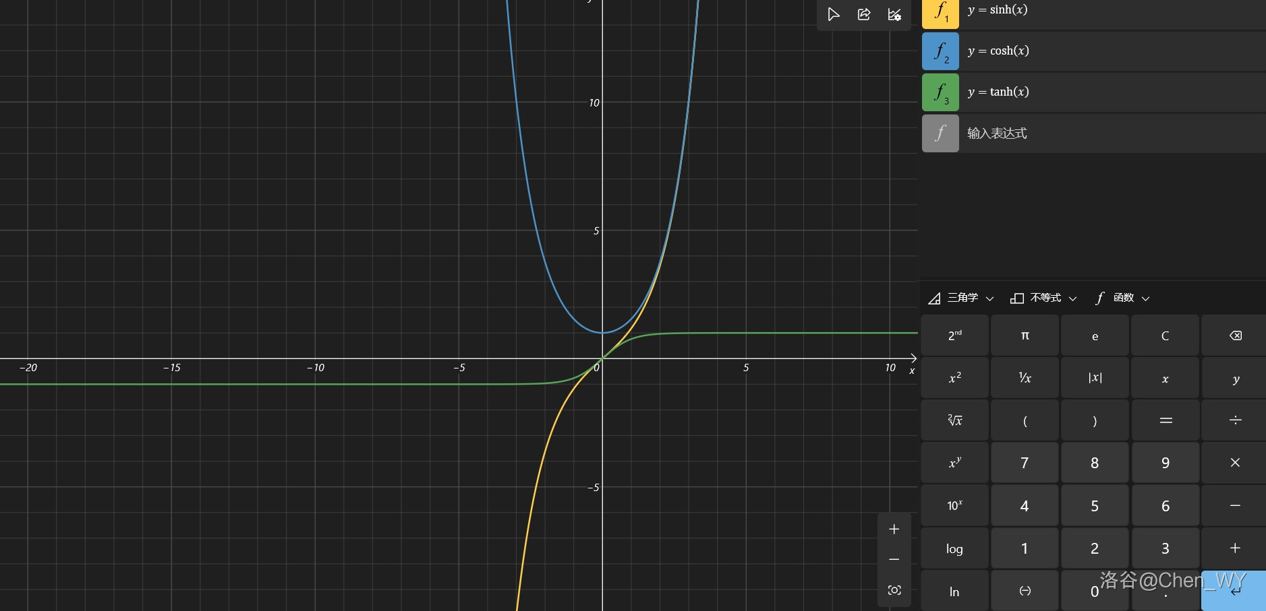The width and height of the screenshot is (1266, 611).
Task: Toggle the 2nd function key
Action: point(954,335)
